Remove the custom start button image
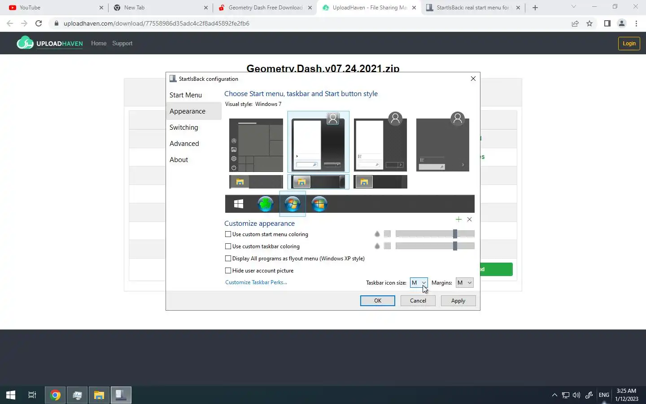646x404 pixels. (469, 220)
